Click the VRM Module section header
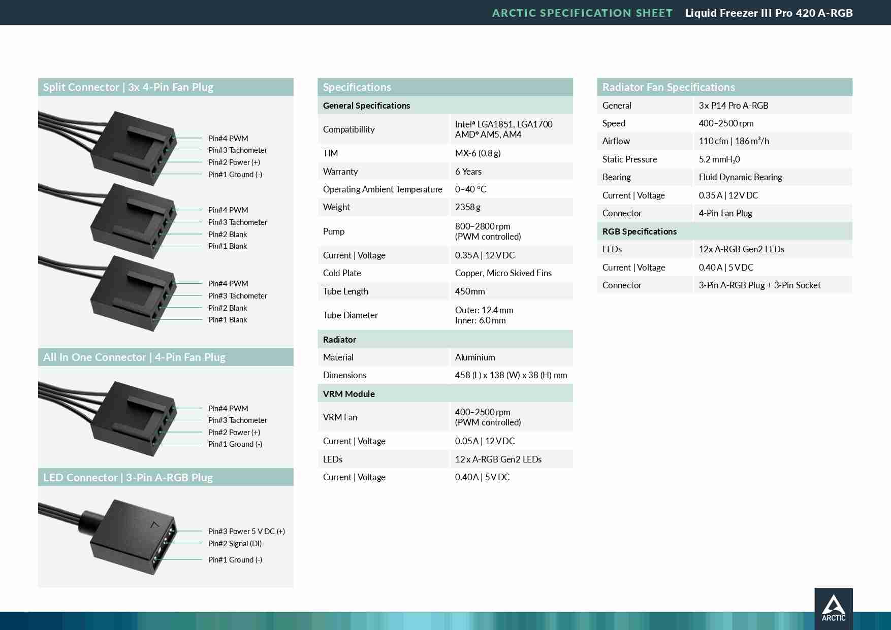 tap(349, 394)
